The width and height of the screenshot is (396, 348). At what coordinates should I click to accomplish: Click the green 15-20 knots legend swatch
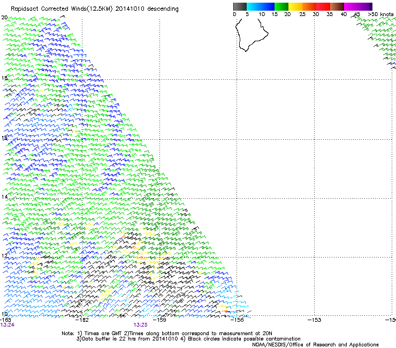coord(281,6)
